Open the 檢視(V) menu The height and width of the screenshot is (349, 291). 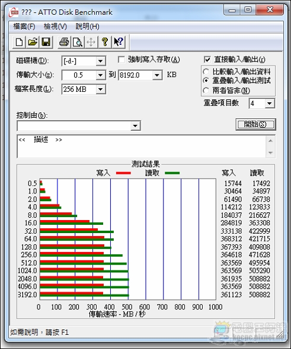coord(55,27)
